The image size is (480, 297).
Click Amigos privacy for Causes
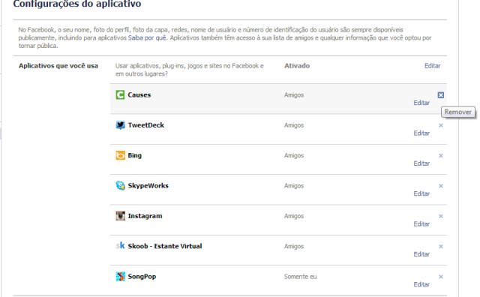pyautogui.click(x=294, y=95)
